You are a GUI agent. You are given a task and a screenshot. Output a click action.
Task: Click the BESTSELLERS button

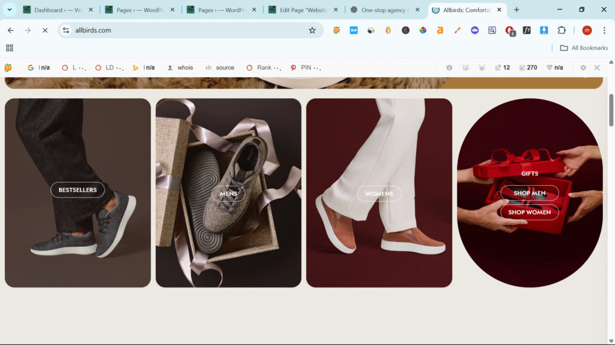(77, 190)
